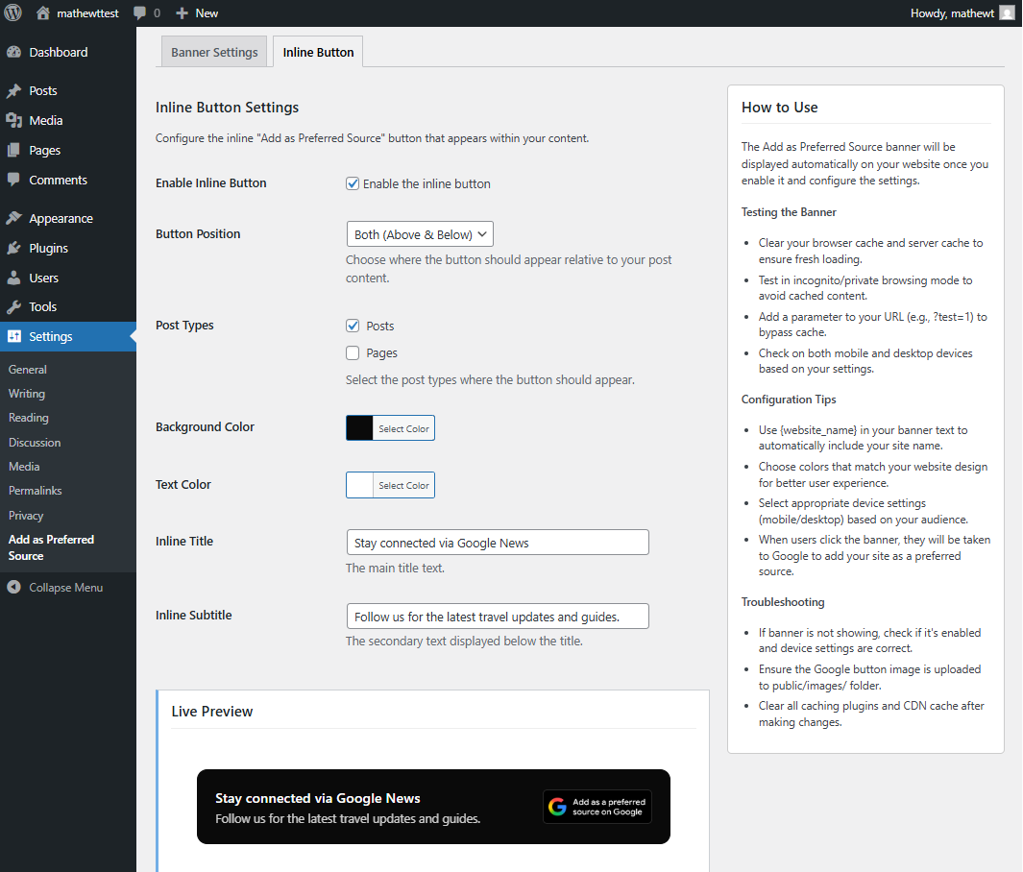Switch to the Banner Settings tab
Screen dimensions: 1023x872
click(x=213, y=51)
